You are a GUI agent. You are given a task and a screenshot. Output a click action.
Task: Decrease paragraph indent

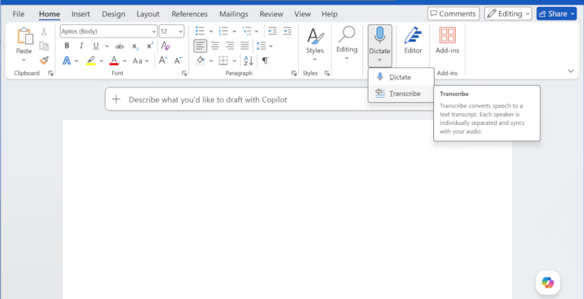[x=272, y=31]
